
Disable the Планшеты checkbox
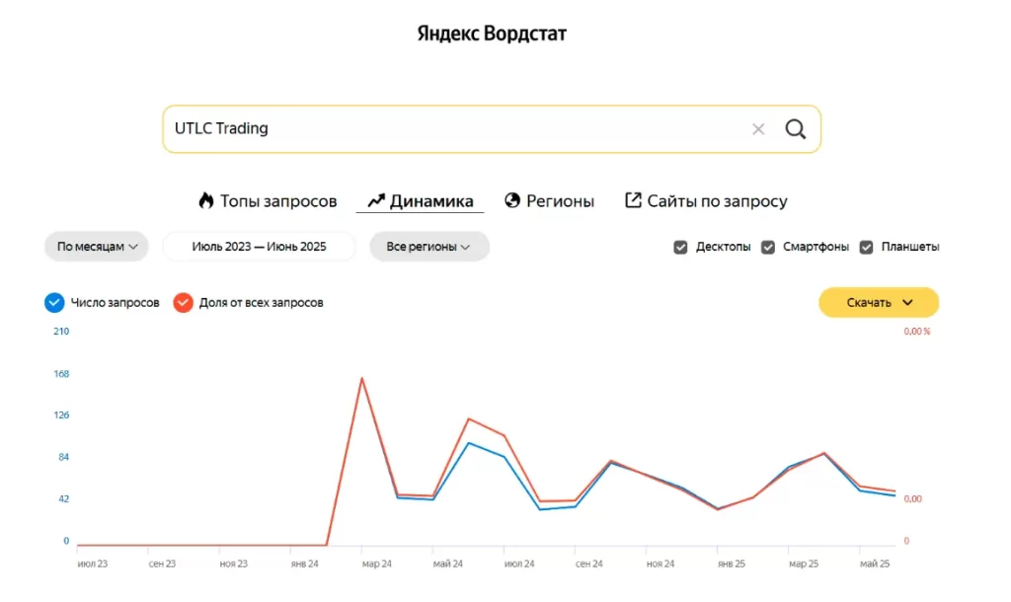click(x=867, y=247)
